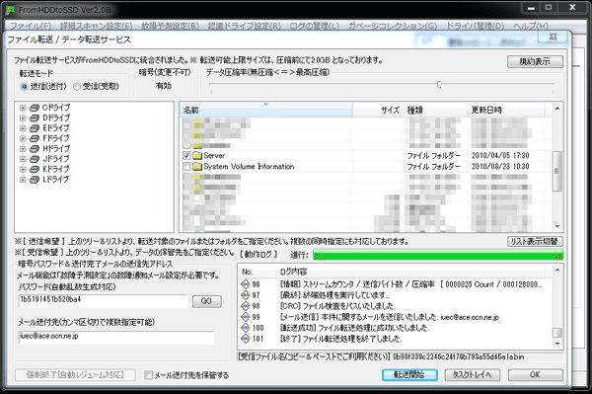
Task: Select the E drive icon in tree
Action: pyautogui.click(x=35, y=128)
